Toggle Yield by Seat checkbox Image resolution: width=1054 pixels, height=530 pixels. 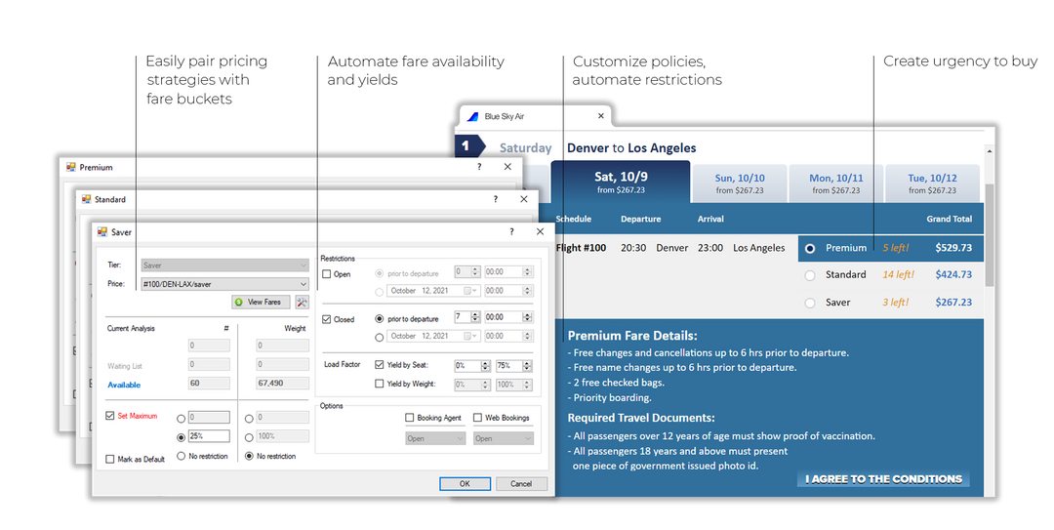click(x=379, y=364)
